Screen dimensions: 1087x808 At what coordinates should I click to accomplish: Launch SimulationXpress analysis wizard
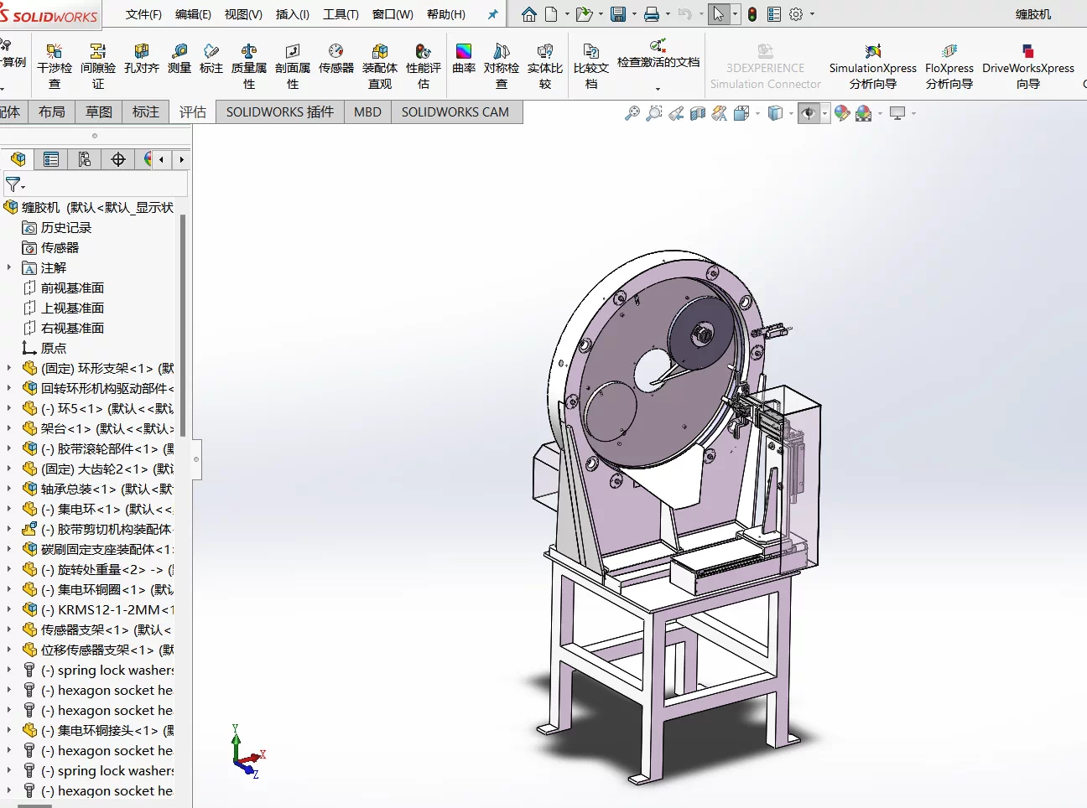(873, 66)
